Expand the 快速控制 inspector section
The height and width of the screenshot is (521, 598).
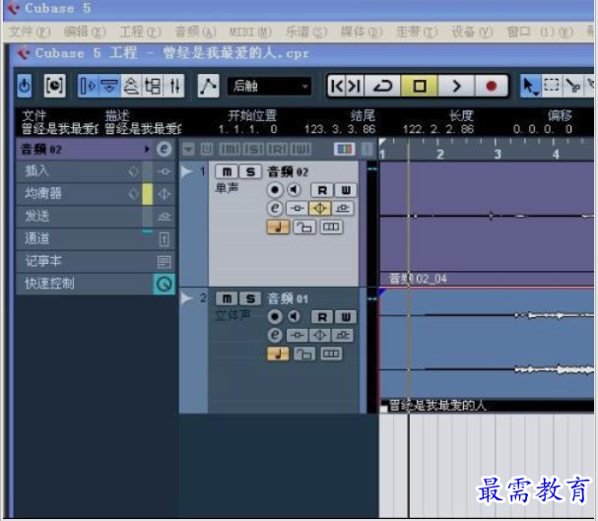96,284
